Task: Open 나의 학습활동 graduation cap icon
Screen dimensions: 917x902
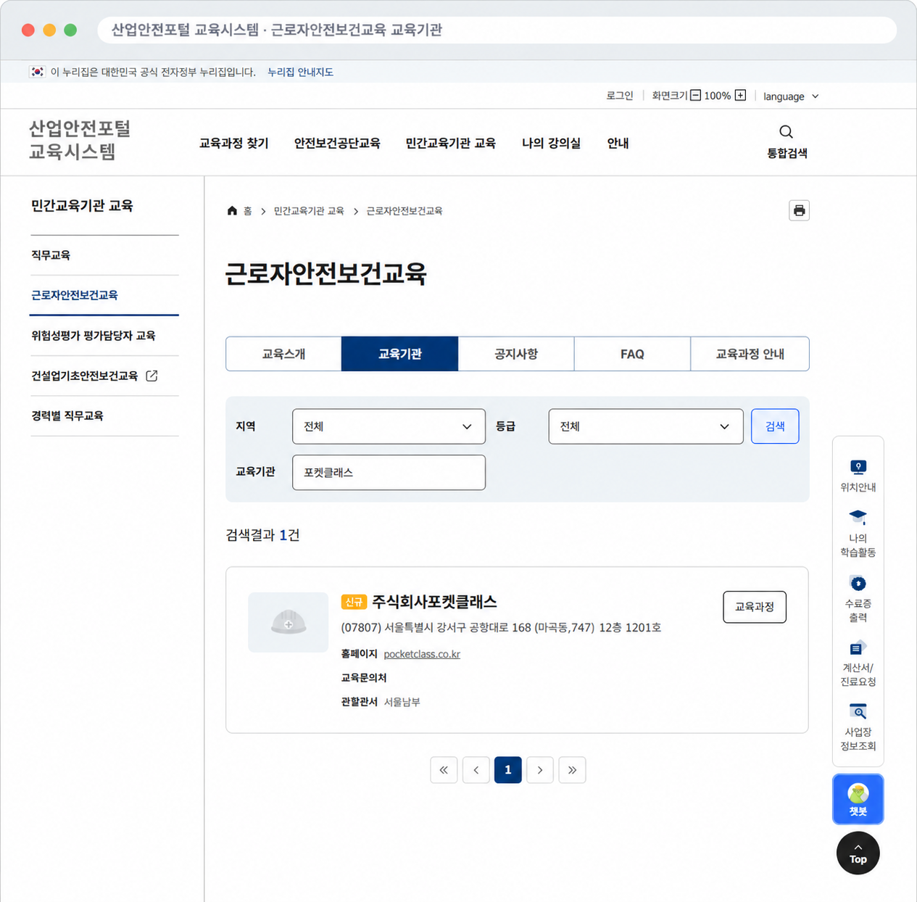Action: tap(858, 517)
